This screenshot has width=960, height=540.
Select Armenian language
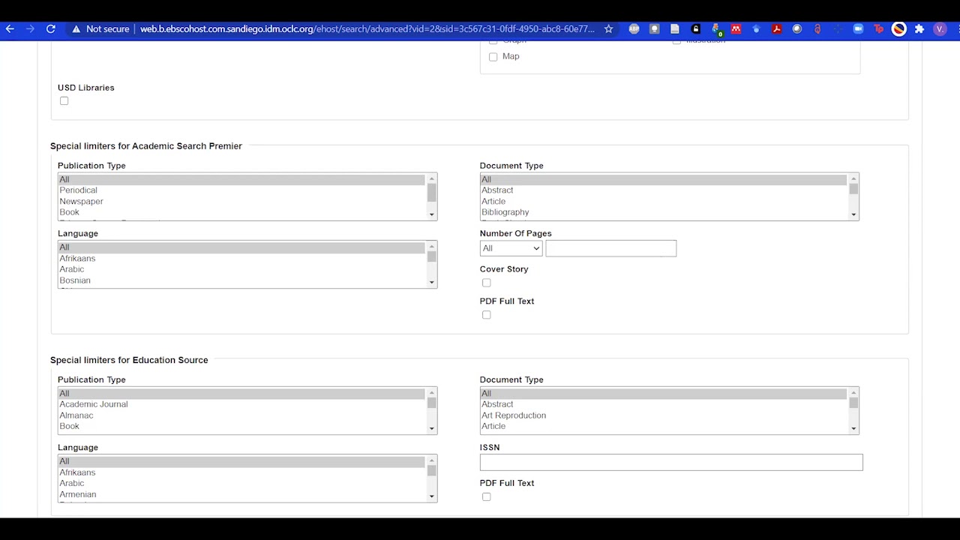pos(241,494)
